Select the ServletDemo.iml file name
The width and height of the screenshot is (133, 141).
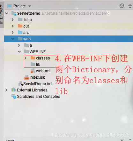click(x=38, y=84)
